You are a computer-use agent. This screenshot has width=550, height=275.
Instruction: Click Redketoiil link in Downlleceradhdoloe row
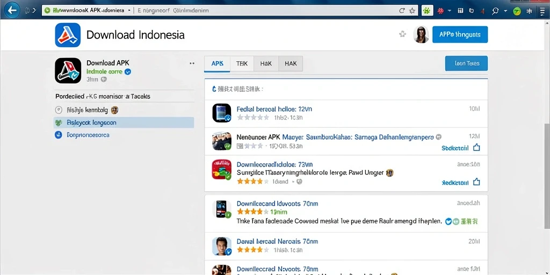coord(455,183)
